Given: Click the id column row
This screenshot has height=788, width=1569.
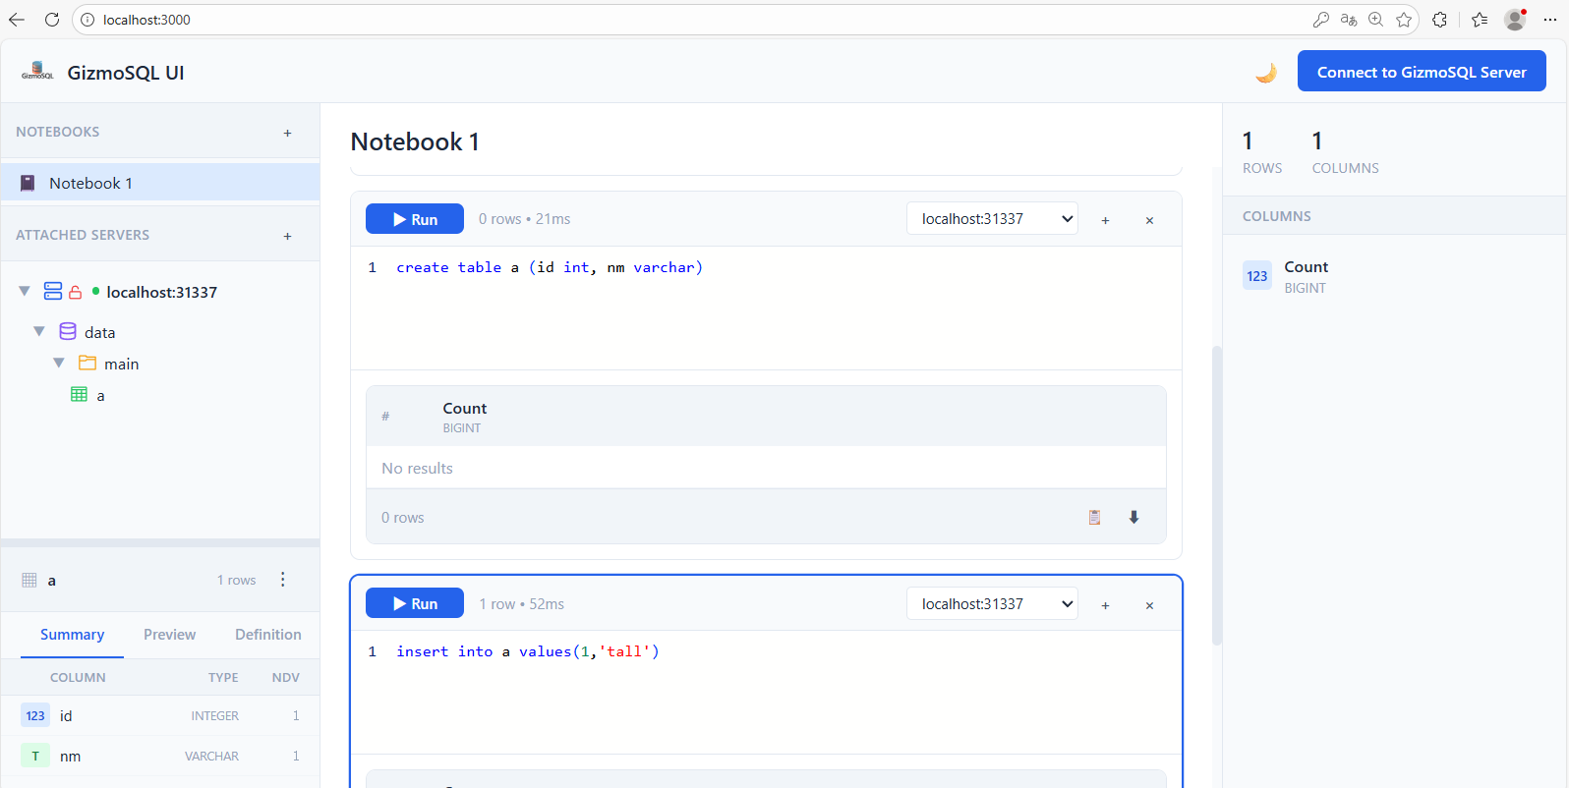Looking at the screenshot, I should tap(160, 715).
